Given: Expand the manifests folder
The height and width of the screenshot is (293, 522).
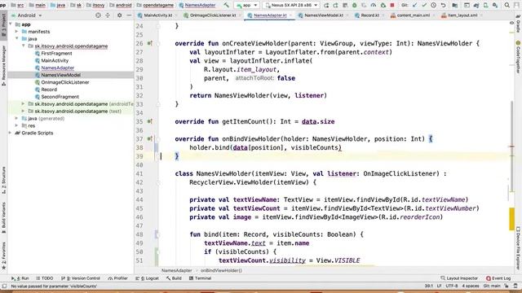Looking at the screenshot, I should coord(16,31).
